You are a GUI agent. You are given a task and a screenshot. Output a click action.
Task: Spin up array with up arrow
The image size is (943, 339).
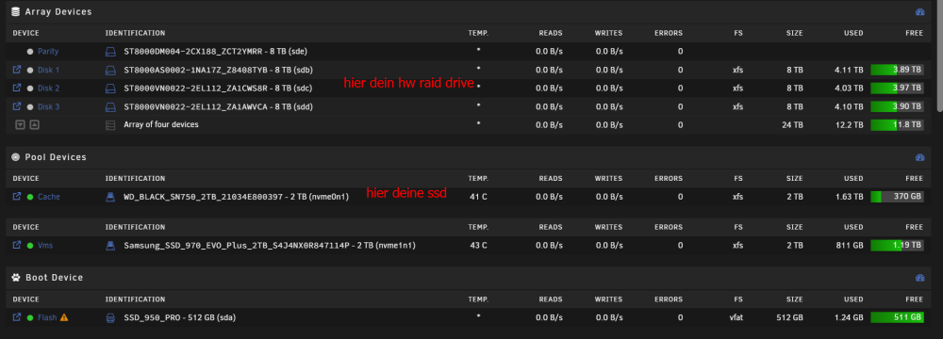pyautogui.click(x=34, y=124)
